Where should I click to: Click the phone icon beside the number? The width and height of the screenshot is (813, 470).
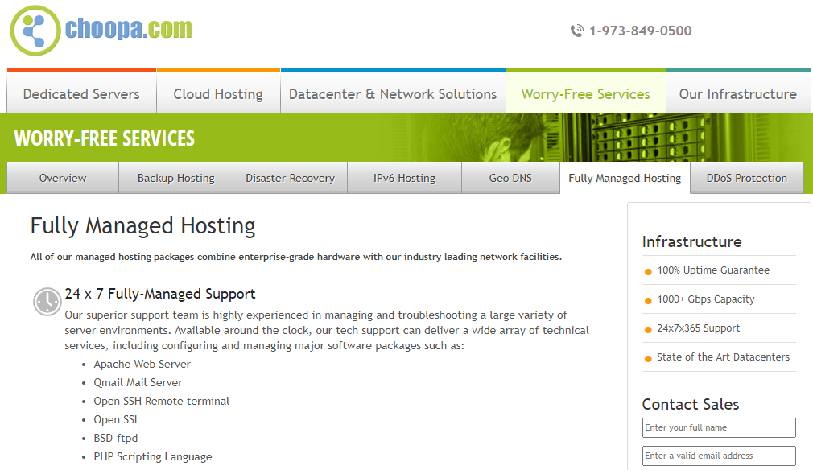576,31
